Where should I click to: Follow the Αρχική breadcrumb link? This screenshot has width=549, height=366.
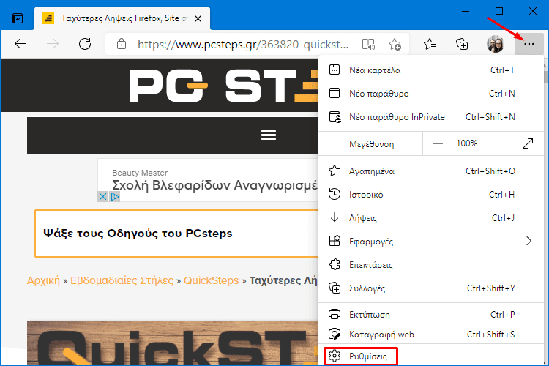[x=43, y=280]
